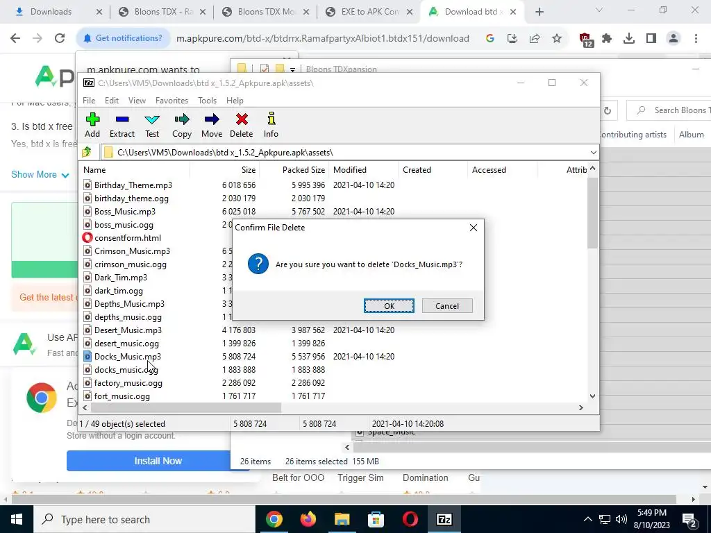Click the Extract toolbar icon
This screenshot has height=533, width=711.
(122, 119)
